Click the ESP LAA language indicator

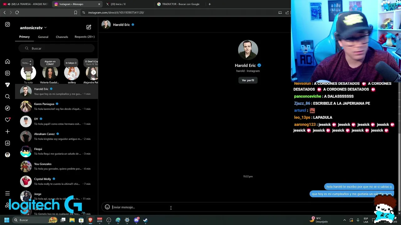click(x=366, y=220)
